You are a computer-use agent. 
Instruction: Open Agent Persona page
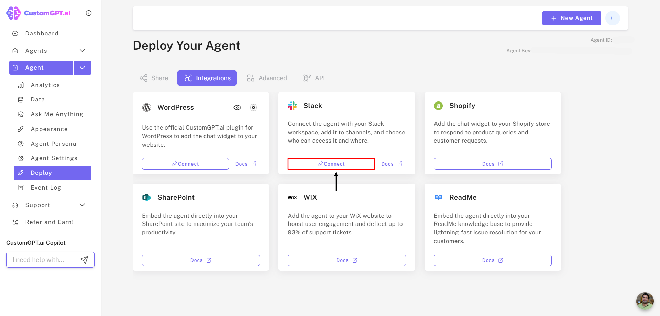tap(53, 144)
